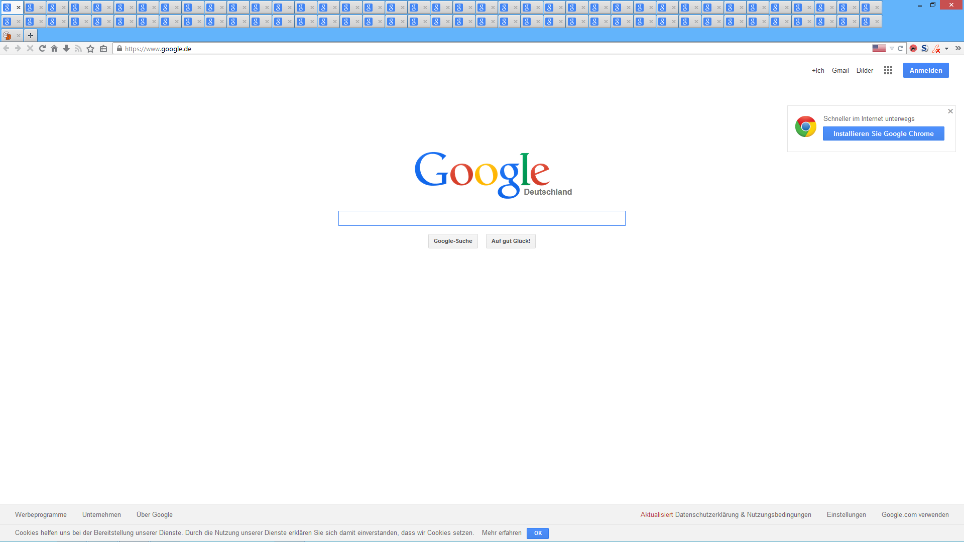
Task: Dismiss the Chrome install promo with the X
Action: coord(950,111)
